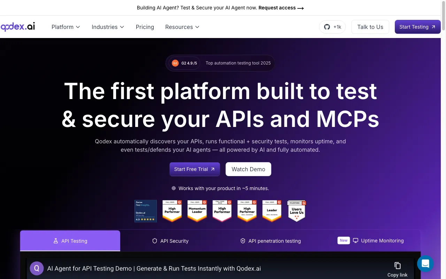This screenshot has height=279, width=446.
Task: Click the G2 4.9 /5 rating text
Action: [x=189, y=63]
